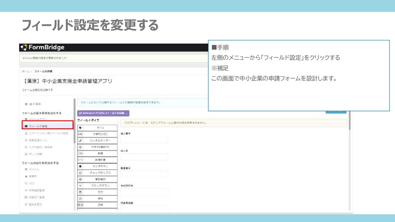Click the note line この画面で中小企業の申請フォームを設計します
This screenshot has width=395, height=222.
tap(274, 79)
